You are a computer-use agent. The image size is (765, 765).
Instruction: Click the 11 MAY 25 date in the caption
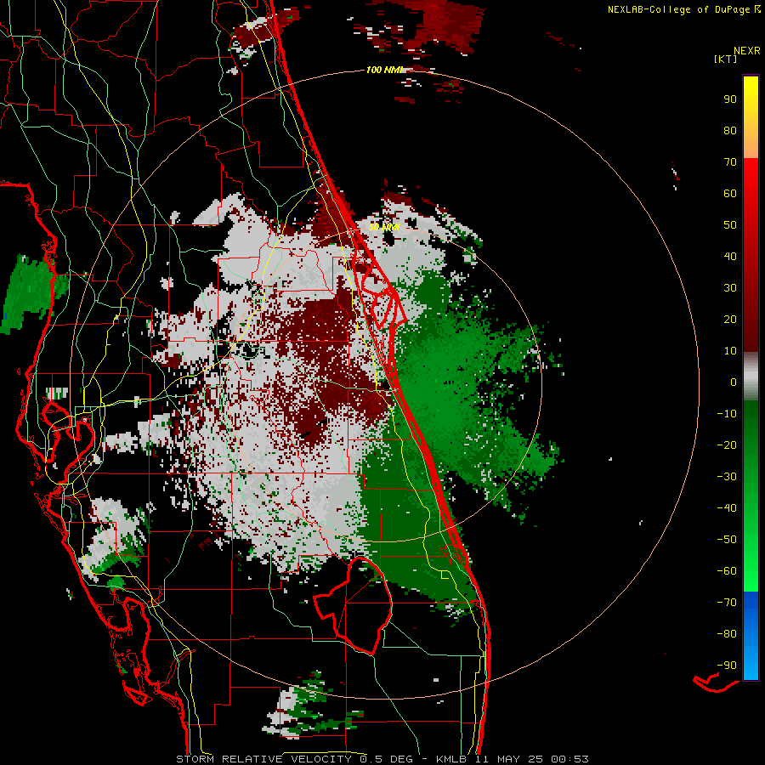pyautogui.click(x=508, y=759)
